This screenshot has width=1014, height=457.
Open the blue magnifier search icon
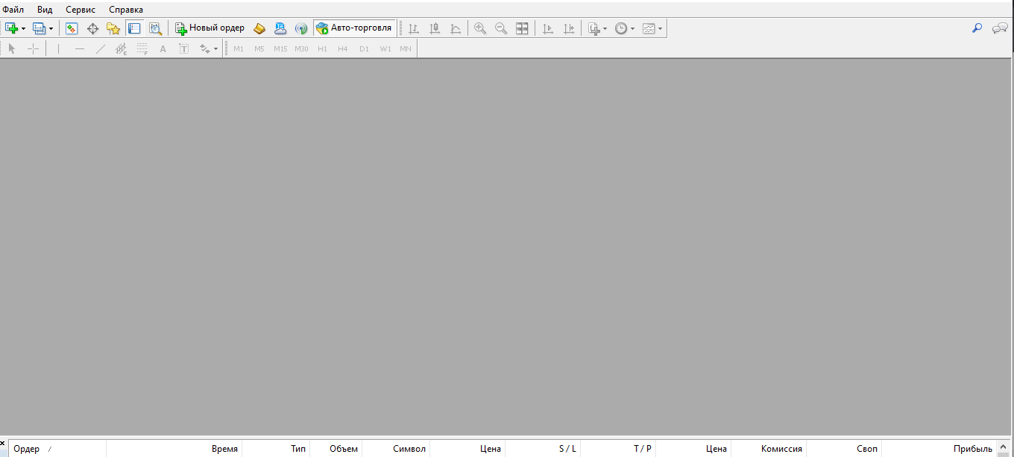977,28
